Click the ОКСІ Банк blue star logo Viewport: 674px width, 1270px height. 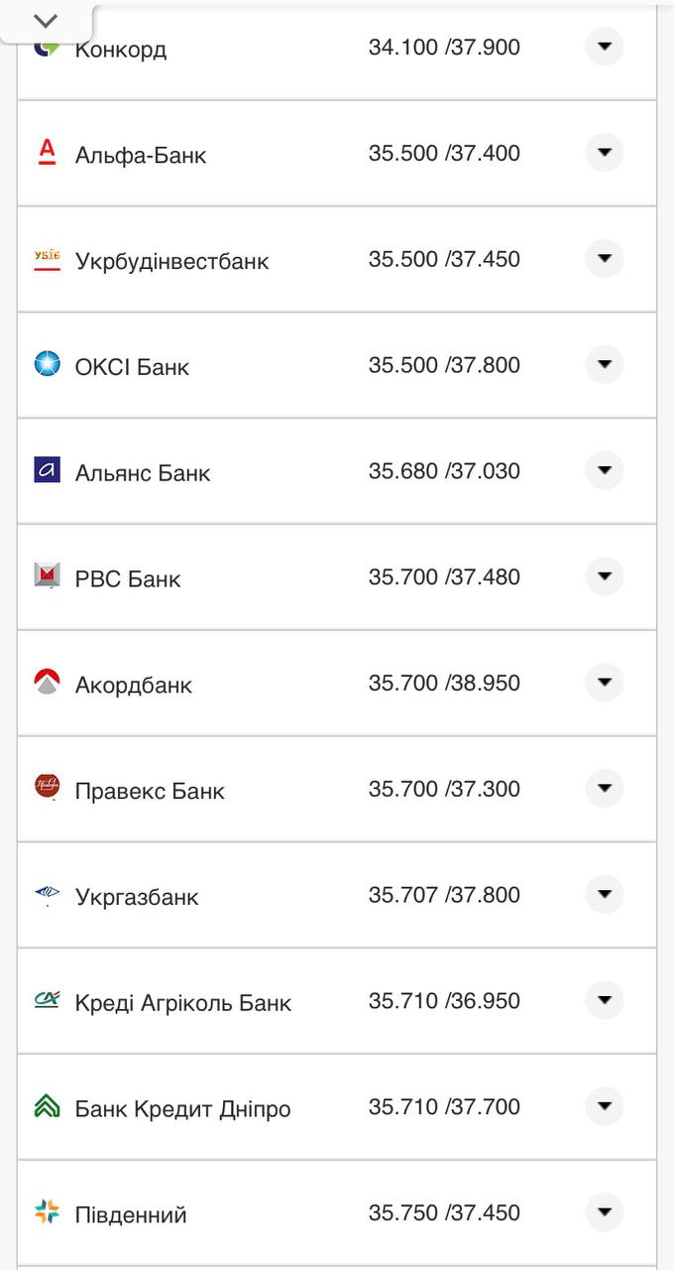47,364
